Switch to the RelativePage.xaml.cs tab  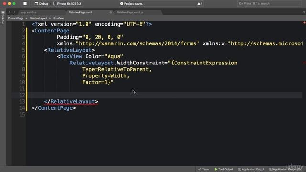pos(130,12)
